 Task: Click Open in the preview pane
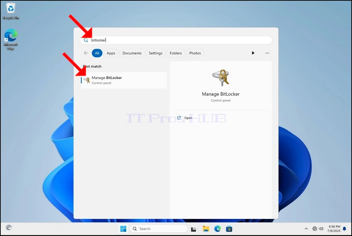tap(188, 118)
